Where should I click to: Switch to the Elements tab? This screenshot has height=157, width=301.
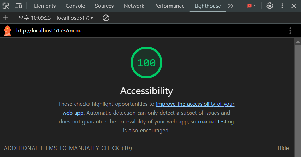pyautogui.click(x=45, y=6)
